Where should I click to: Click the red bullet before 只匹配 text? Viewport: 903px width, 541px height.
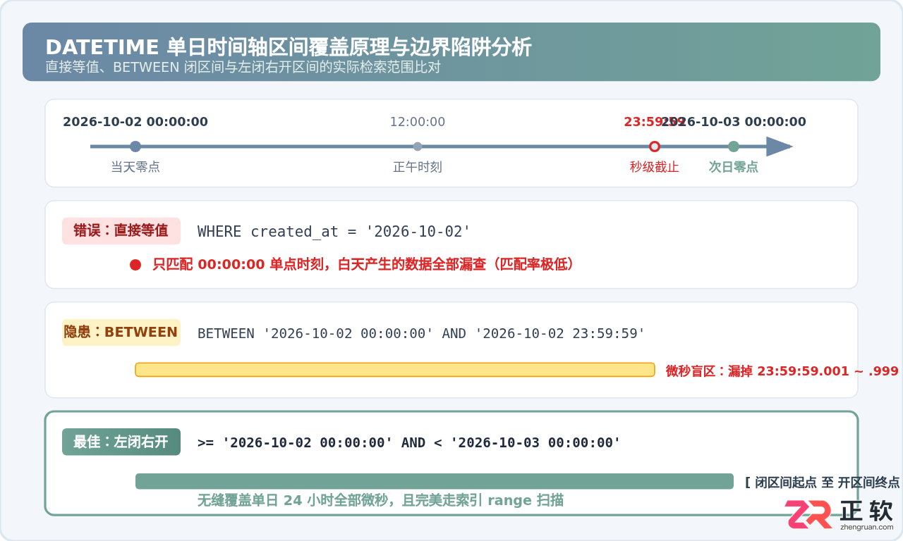(135, 265)
